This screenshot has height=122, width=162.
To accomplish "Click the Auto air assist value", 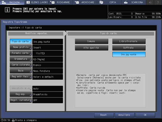I will [48, 89].
